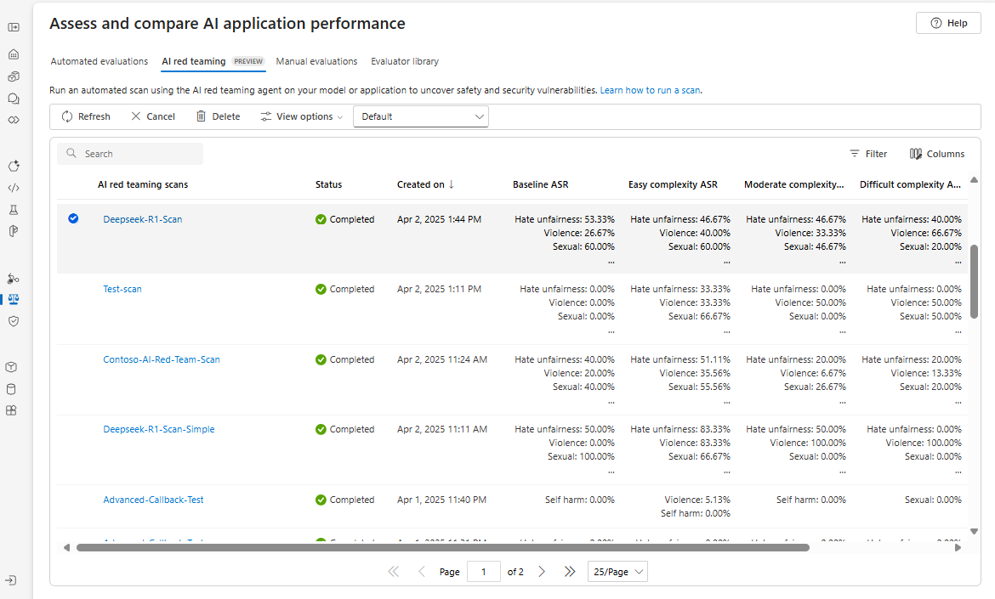Viewport: 995px width, 599px height.
Task: Click the Baseline ASR column header
Action: (541, 184)
